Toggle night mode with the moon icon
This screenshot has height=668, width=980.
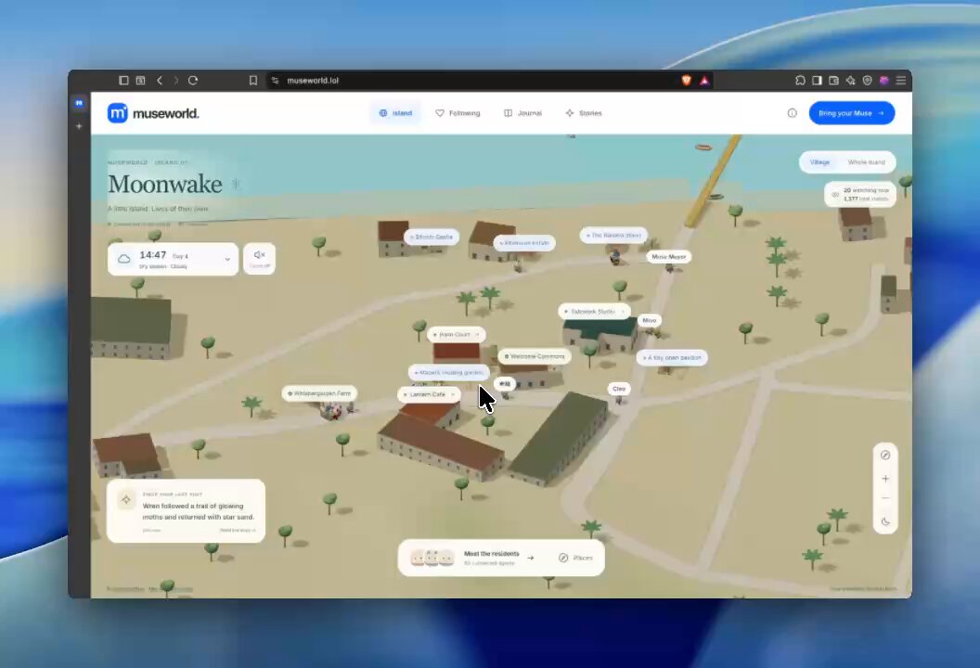click(x=885, y=521)
